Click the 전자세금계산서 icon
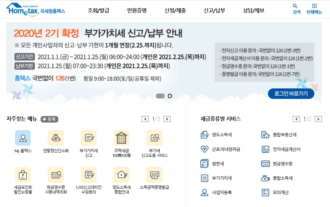Image resolution: width=330 pixels, height=207 pixels. tap(266, 149)
